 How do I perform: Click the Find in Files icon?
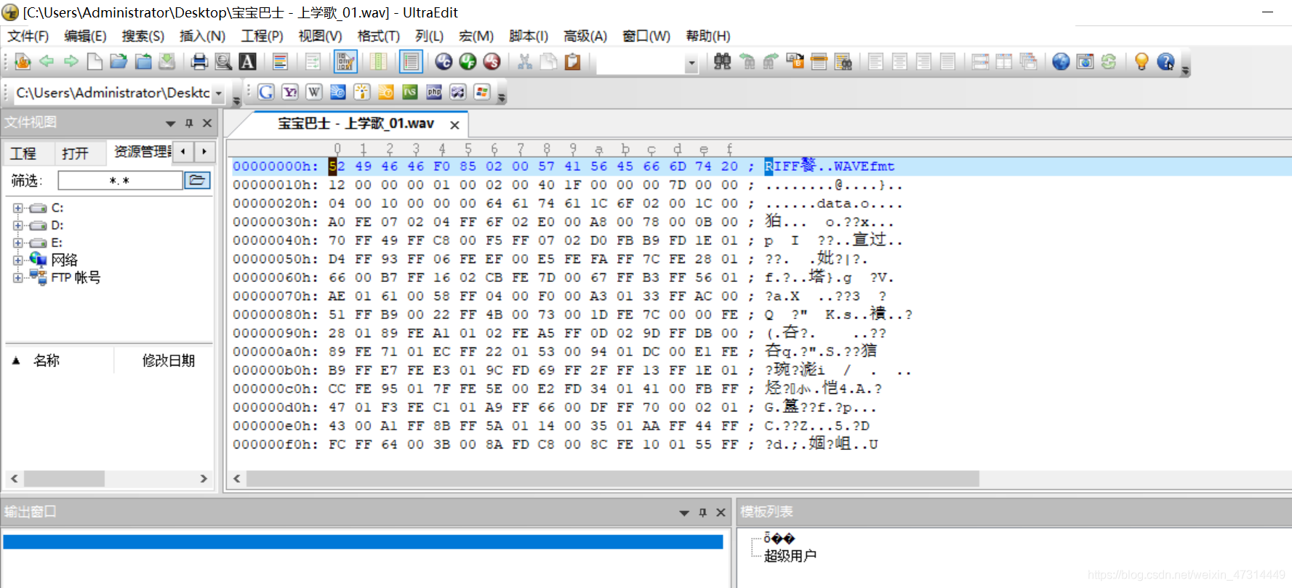tap(843, 62)
